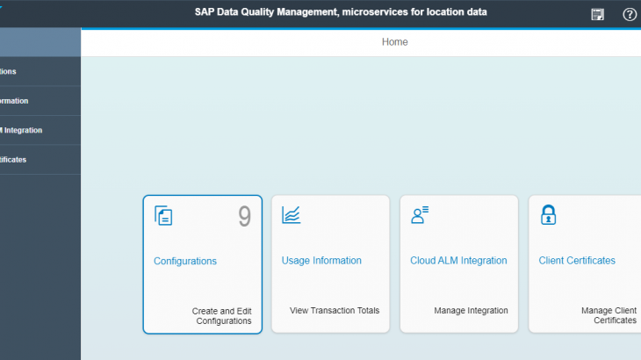Image resolution: width=641 pixels, height=360 pixels.
Task: Select Usage Information in the sidebar
Action: (x=40, y=101)
